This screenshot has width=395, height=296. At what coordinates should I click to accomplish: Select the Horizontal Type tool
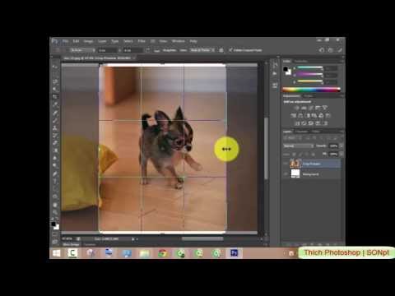55,181
